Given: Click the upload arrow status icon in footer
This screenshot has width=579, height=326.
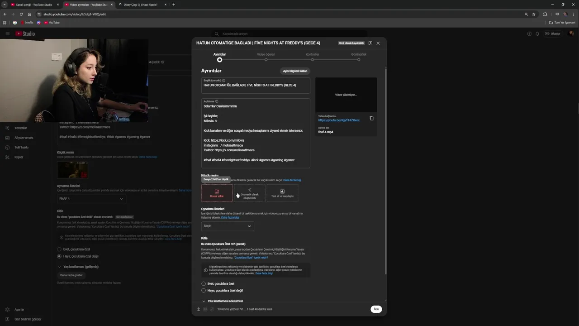Looking at the screenshot, I should [x=198, y=309].
